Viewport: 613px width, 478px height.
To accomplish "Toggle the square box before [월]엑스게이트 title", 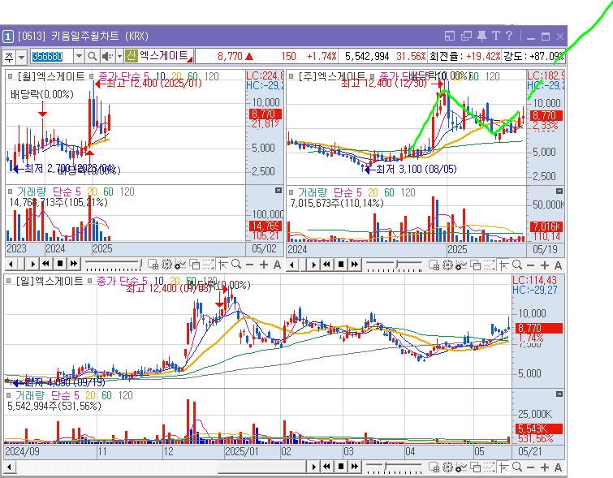I will point(11,76).
